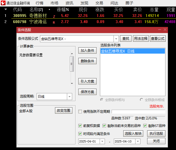This screenshot has height=150, width=176.
Task: Click the 名称(2) column header
Action: tap(36, 9)
